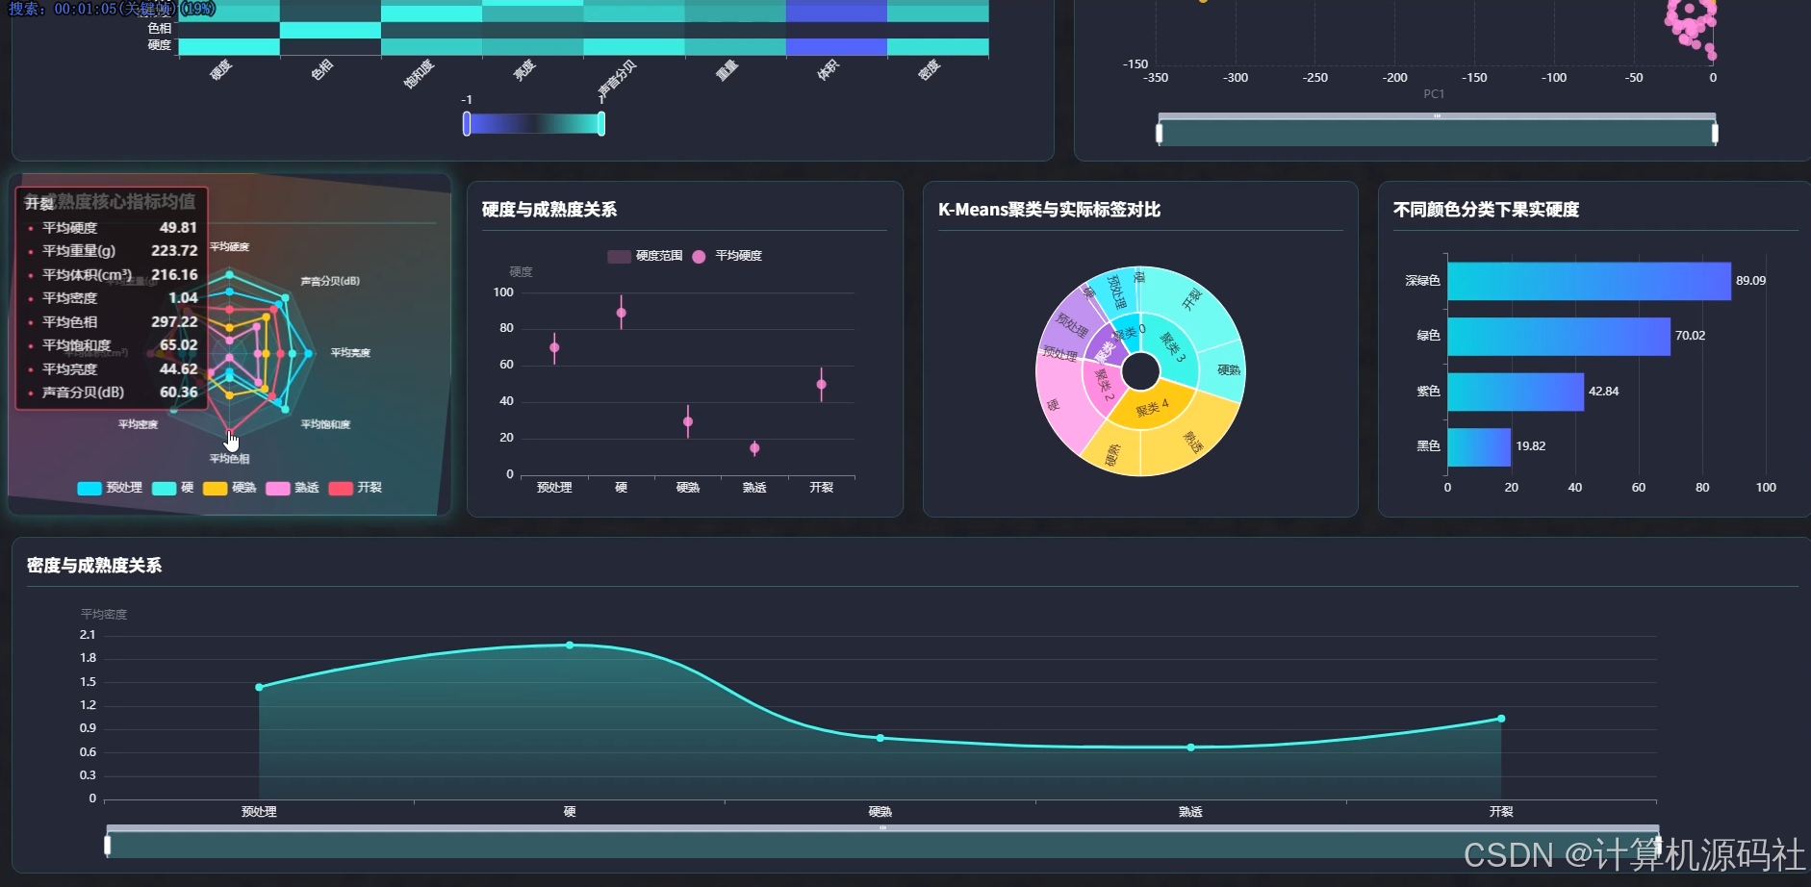The width and height of the screenshot is (1811, 887).
Task: Click the 密度与成熟度关系 title
Action: pos(94,566)
